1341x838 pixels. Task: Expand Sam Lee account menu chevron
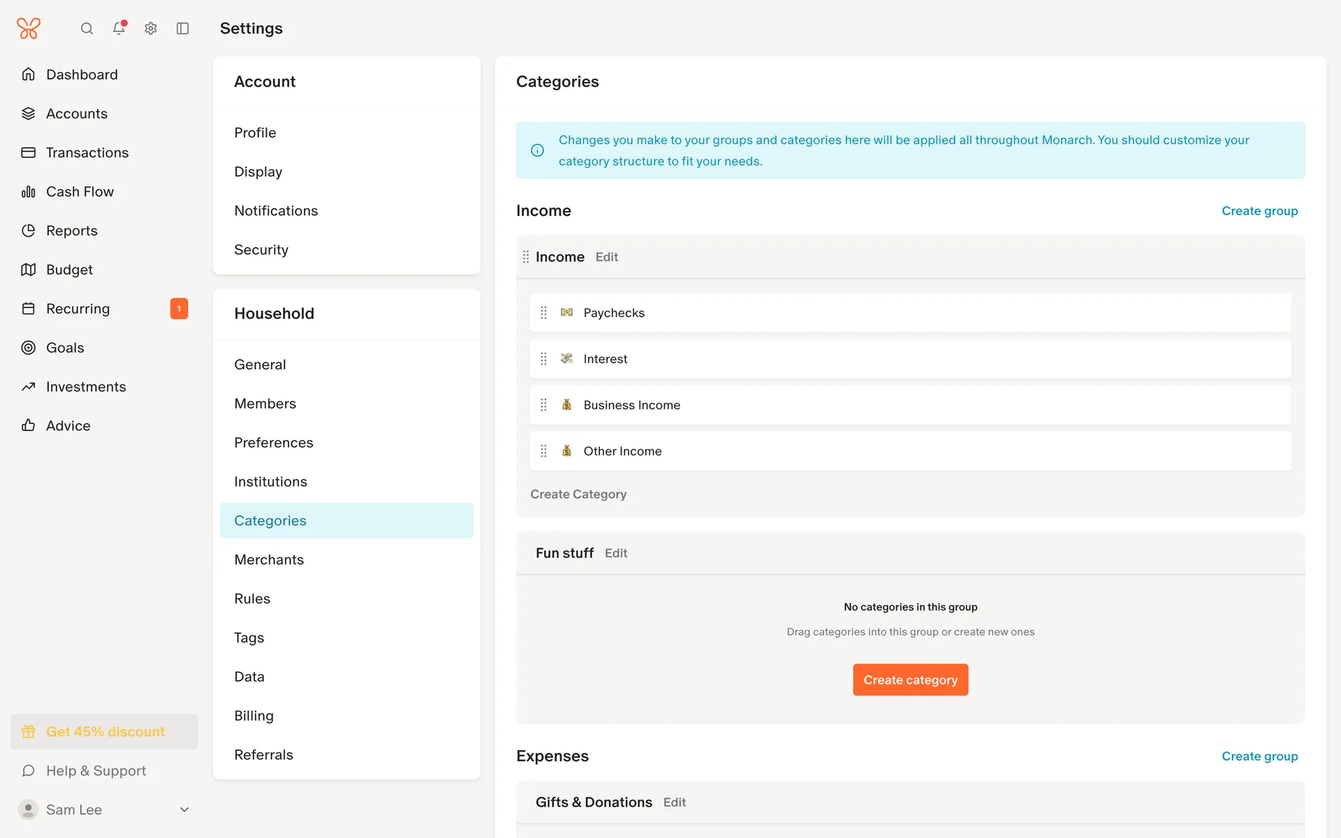(x=184, y=809)
